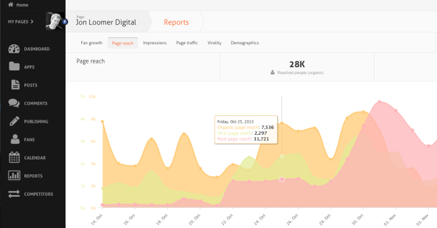Screen dimensions: 437x228
Task: Open the Apps folder icon
Action: 14,67
